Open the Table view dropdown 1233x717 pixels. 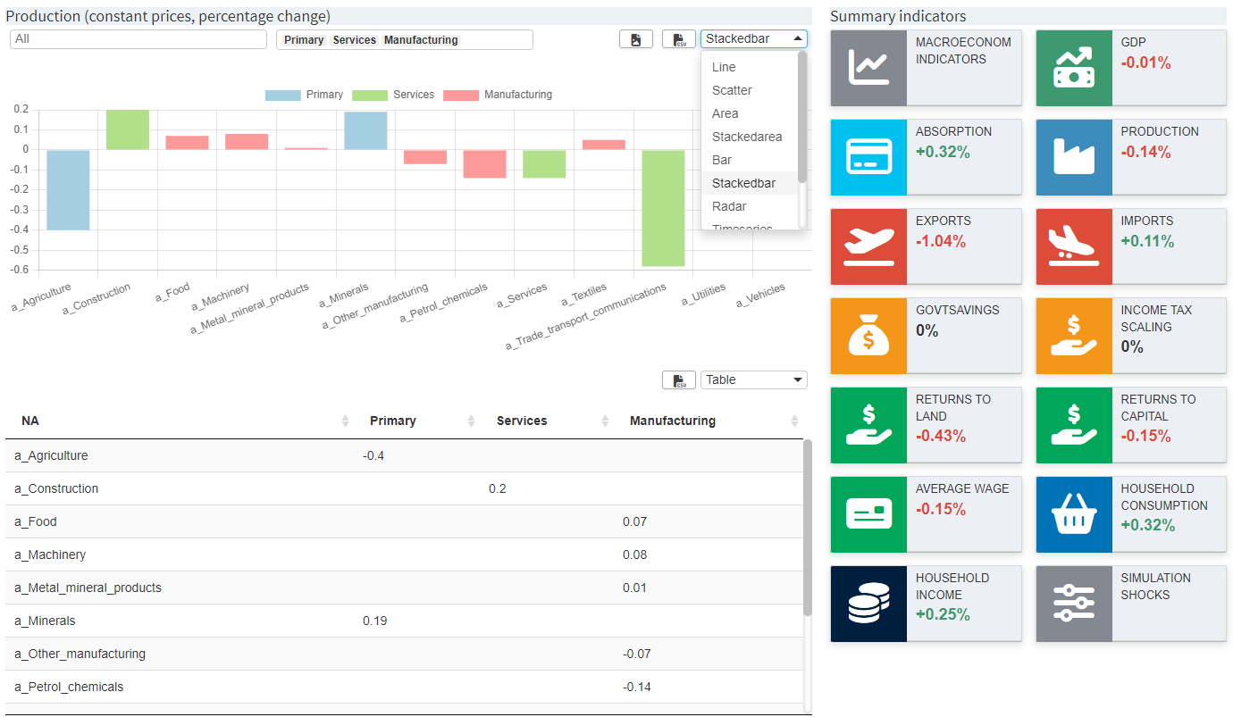pyautogui.click(x=753, y=379)
